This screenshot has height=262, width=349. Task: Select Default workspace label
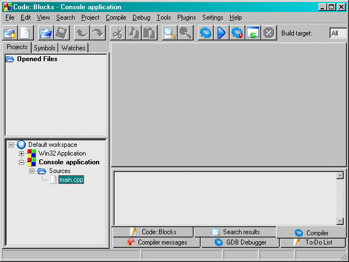pos(53,145)
